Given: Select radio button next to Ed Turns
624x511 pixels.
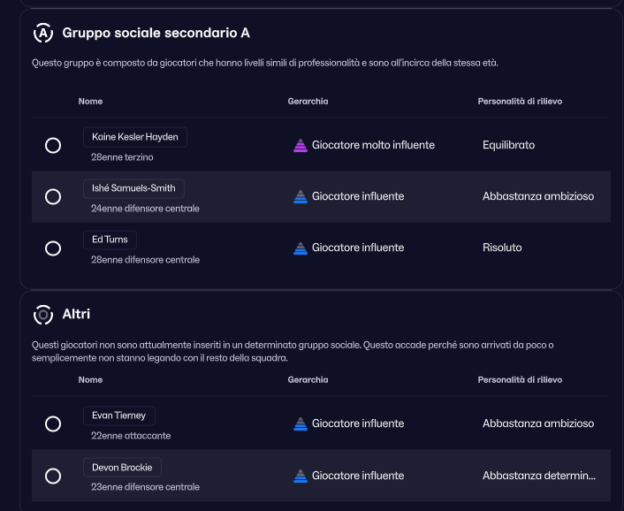Looking at the screenshot, I should (53, 248).
